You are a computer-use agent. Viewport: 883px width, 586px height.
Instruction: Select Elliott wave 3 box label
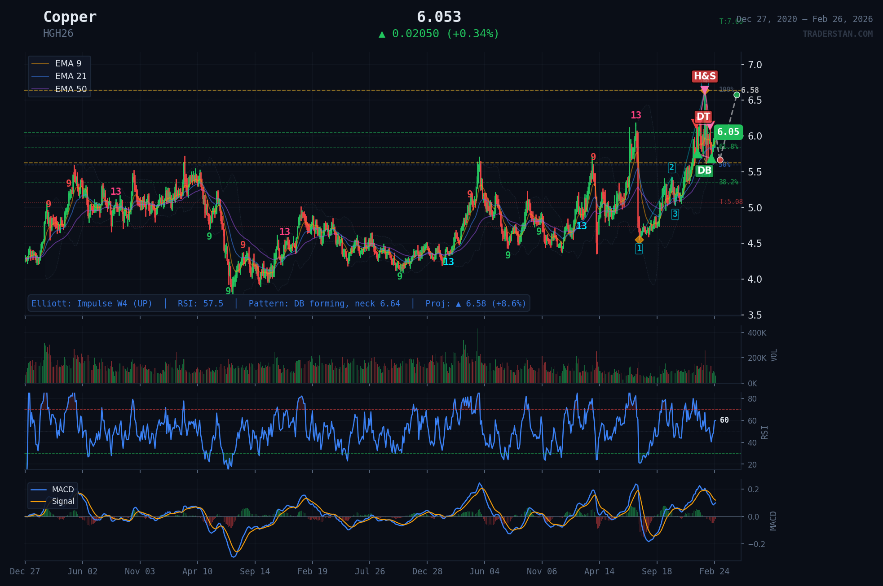click(675, 214)
